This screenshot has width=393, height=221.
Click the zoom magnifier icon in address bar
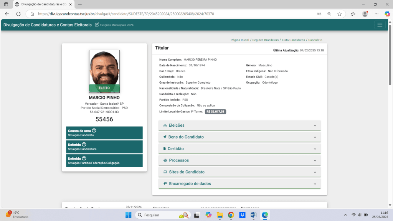[329, 14]
